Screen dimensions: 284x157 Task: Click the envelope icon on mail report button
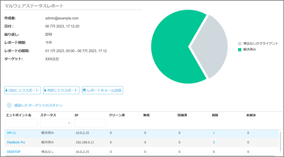[x=84, y=91]
